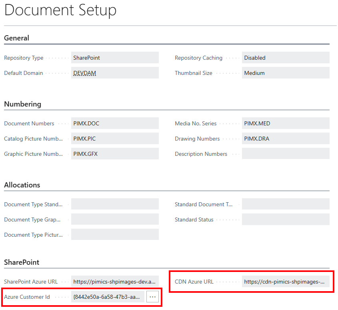Click the Drawing Numbers field PIMX.DRA
Image resolution: width=338 pixels, height=310 pixels.
(286, 138)
